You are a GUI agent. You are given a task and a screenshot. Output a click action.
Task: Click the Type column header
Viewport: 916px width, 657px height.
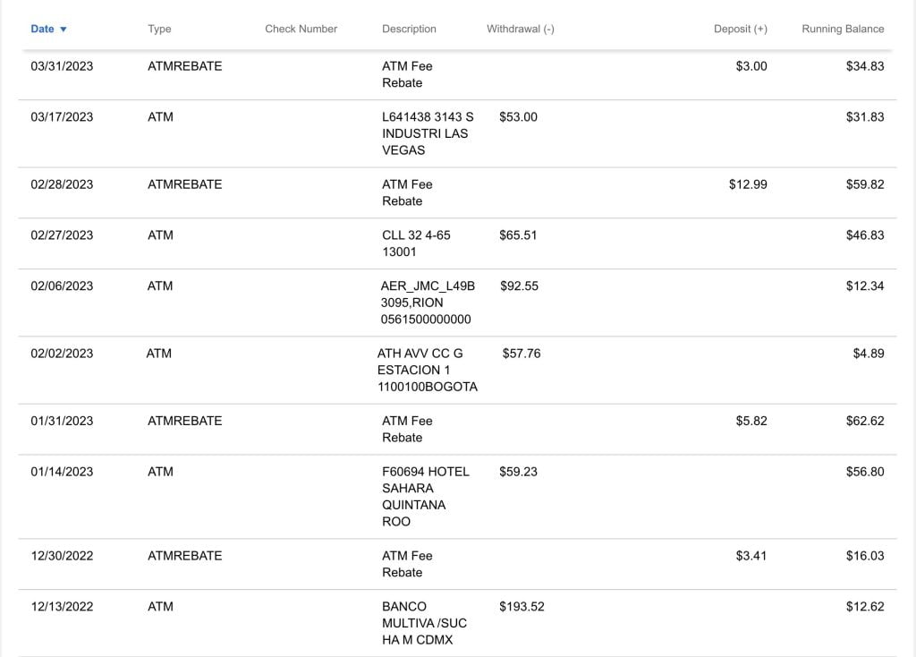point(159,29)
